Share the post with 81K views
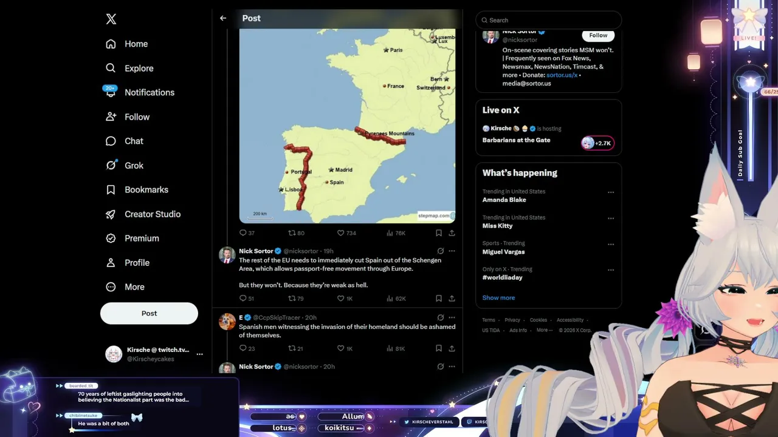Screen dimensions: 778x437 [452, 348]
